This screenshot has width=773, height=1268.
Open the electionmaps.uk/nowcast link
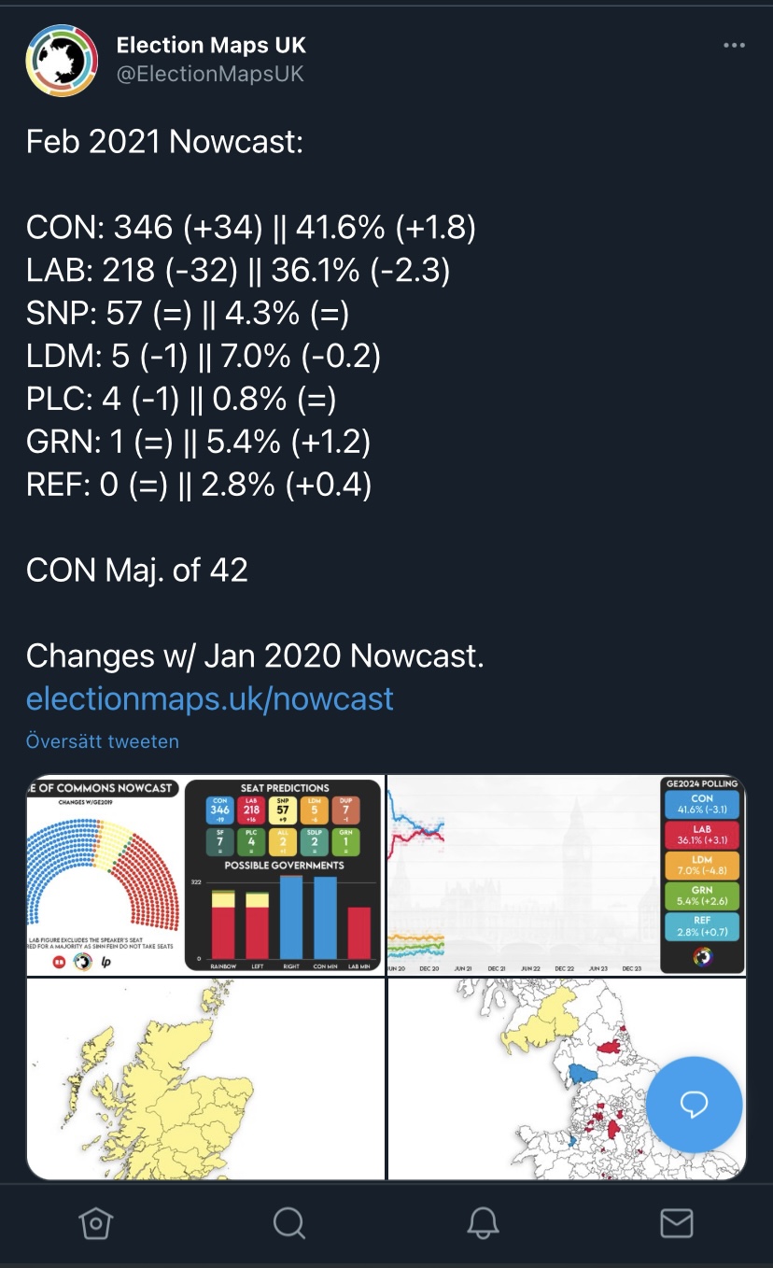(x=210, y=698)
